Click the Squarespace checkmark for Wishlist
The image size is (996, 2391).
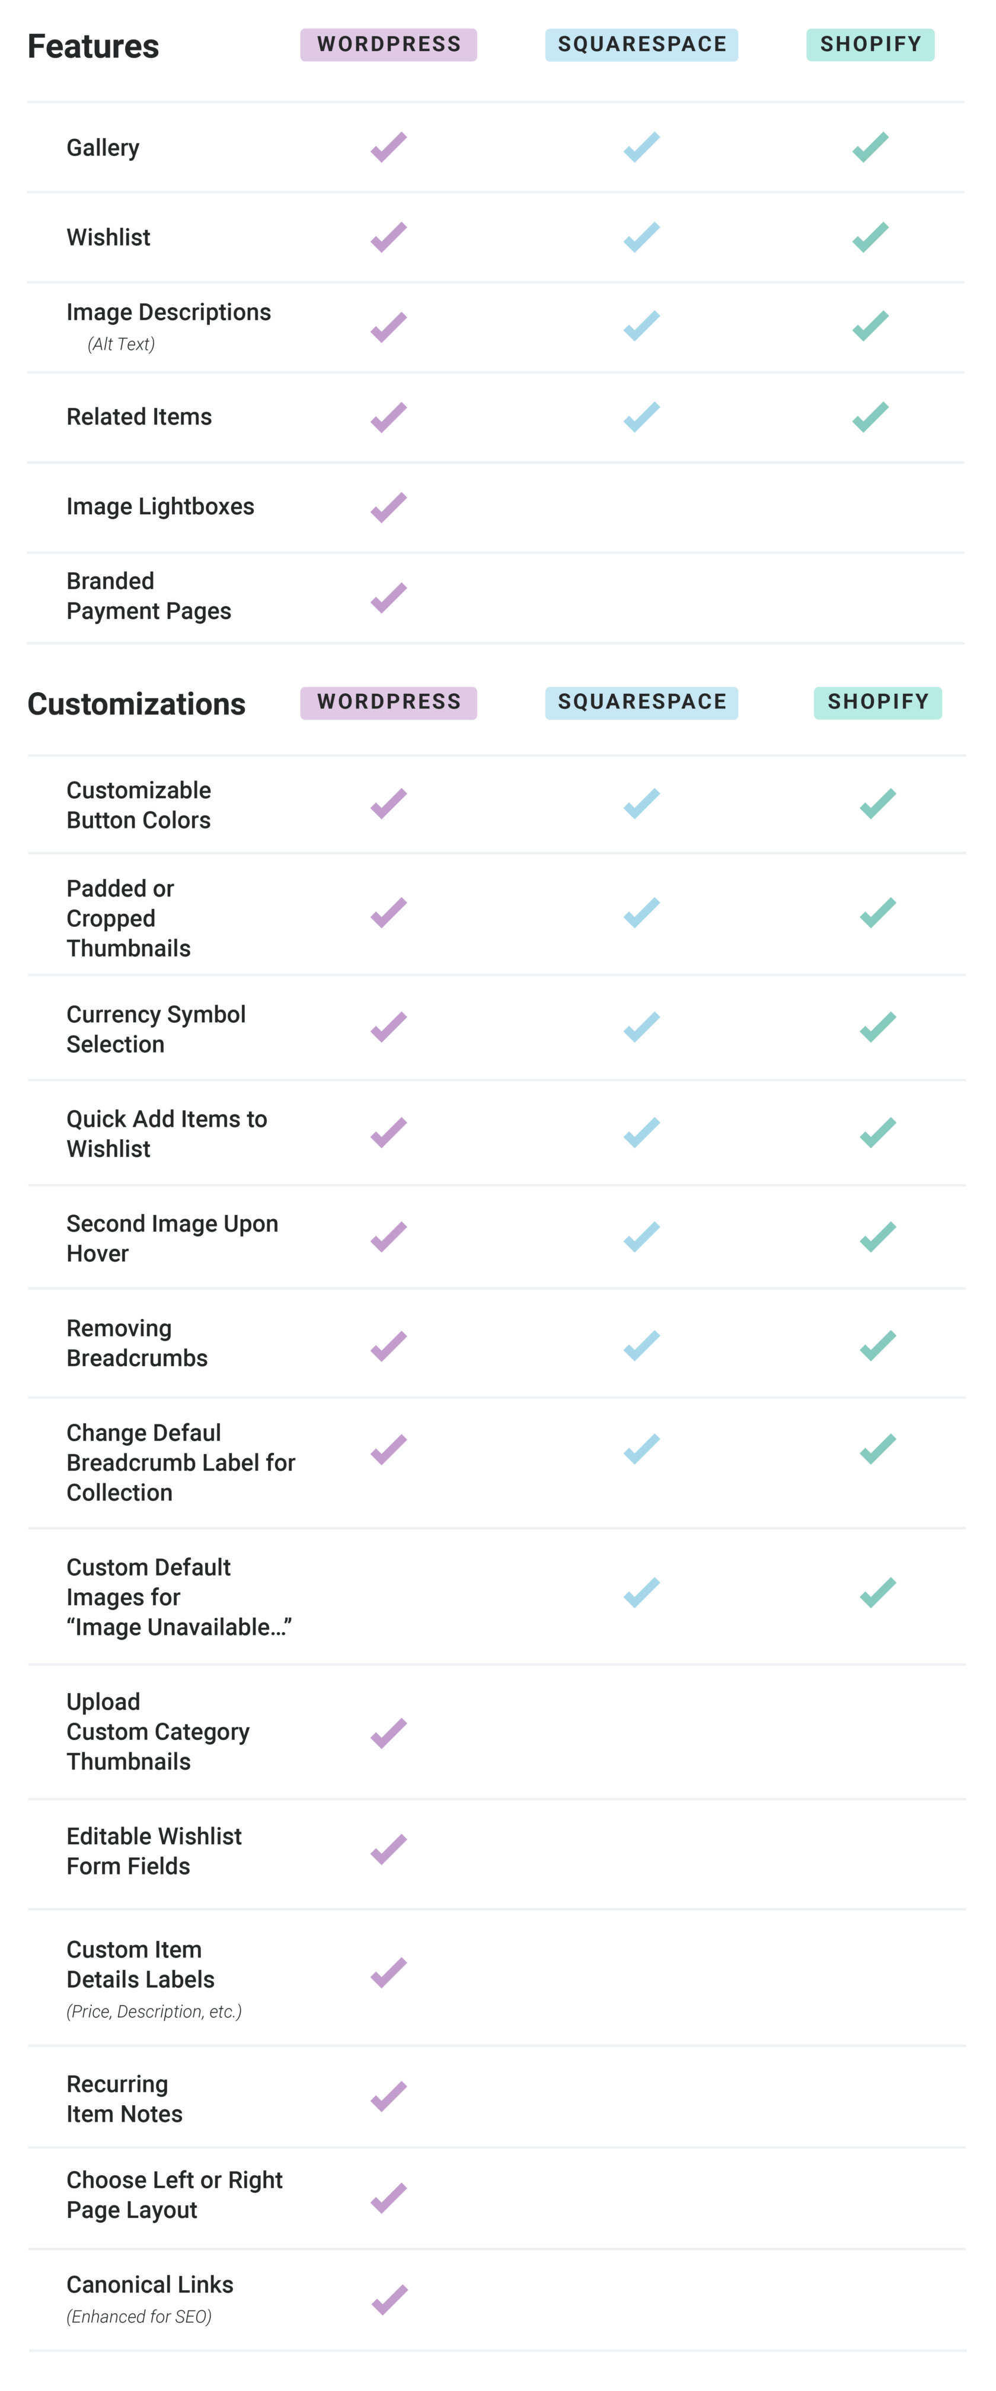pyautogui.click(x=641, y=237)
